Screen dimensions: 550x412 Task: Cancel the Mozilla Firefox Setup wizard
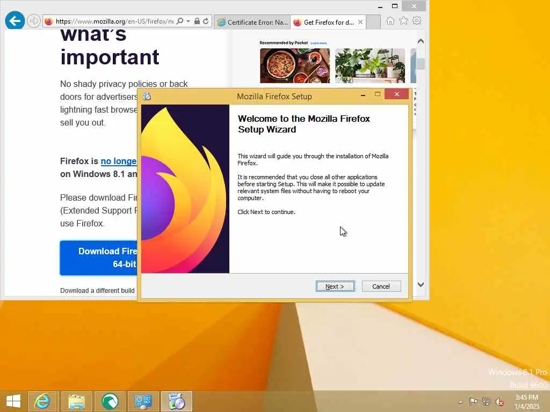(x=381, y=286)
